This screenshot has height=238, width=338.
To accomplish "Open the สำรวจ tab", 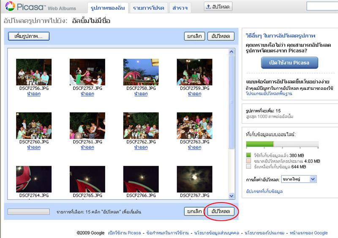I will [x=180, y=8].
